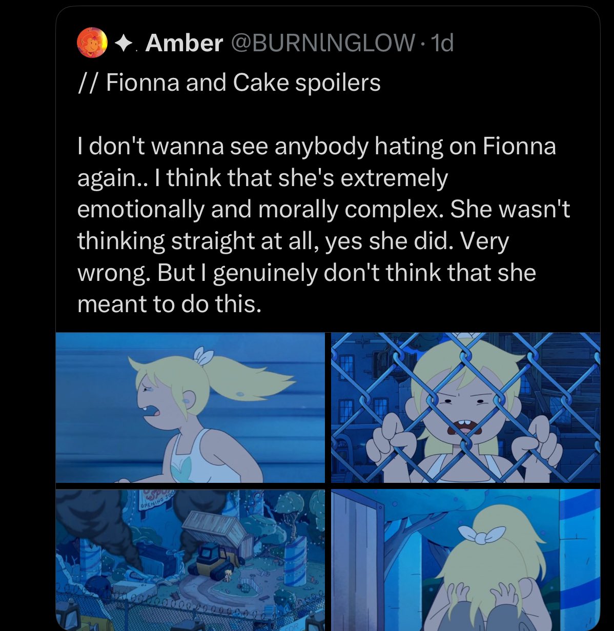Open Amber's round profile avatar
The width and height of the screenshot is (614, 631).
[x=92, y=42]
